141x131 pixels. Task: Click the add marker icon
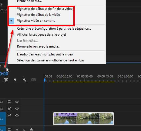click(x=15, y=80)
